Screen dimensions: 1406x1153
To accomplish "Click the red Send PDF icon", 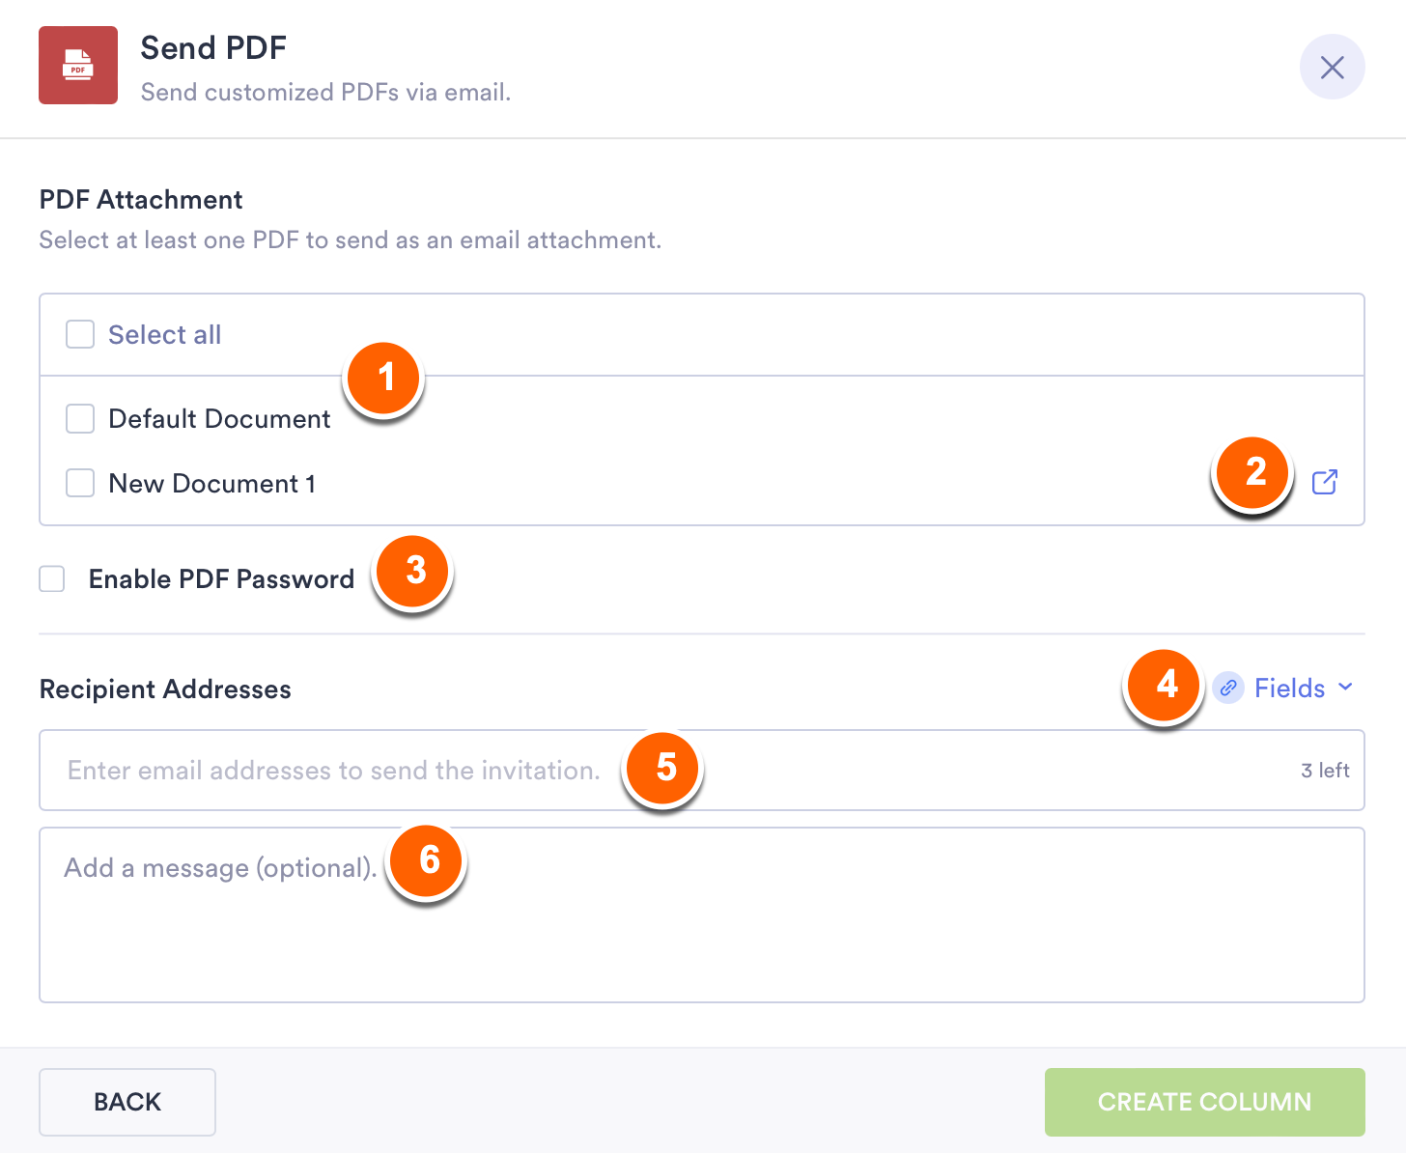I will coord(78,65).
